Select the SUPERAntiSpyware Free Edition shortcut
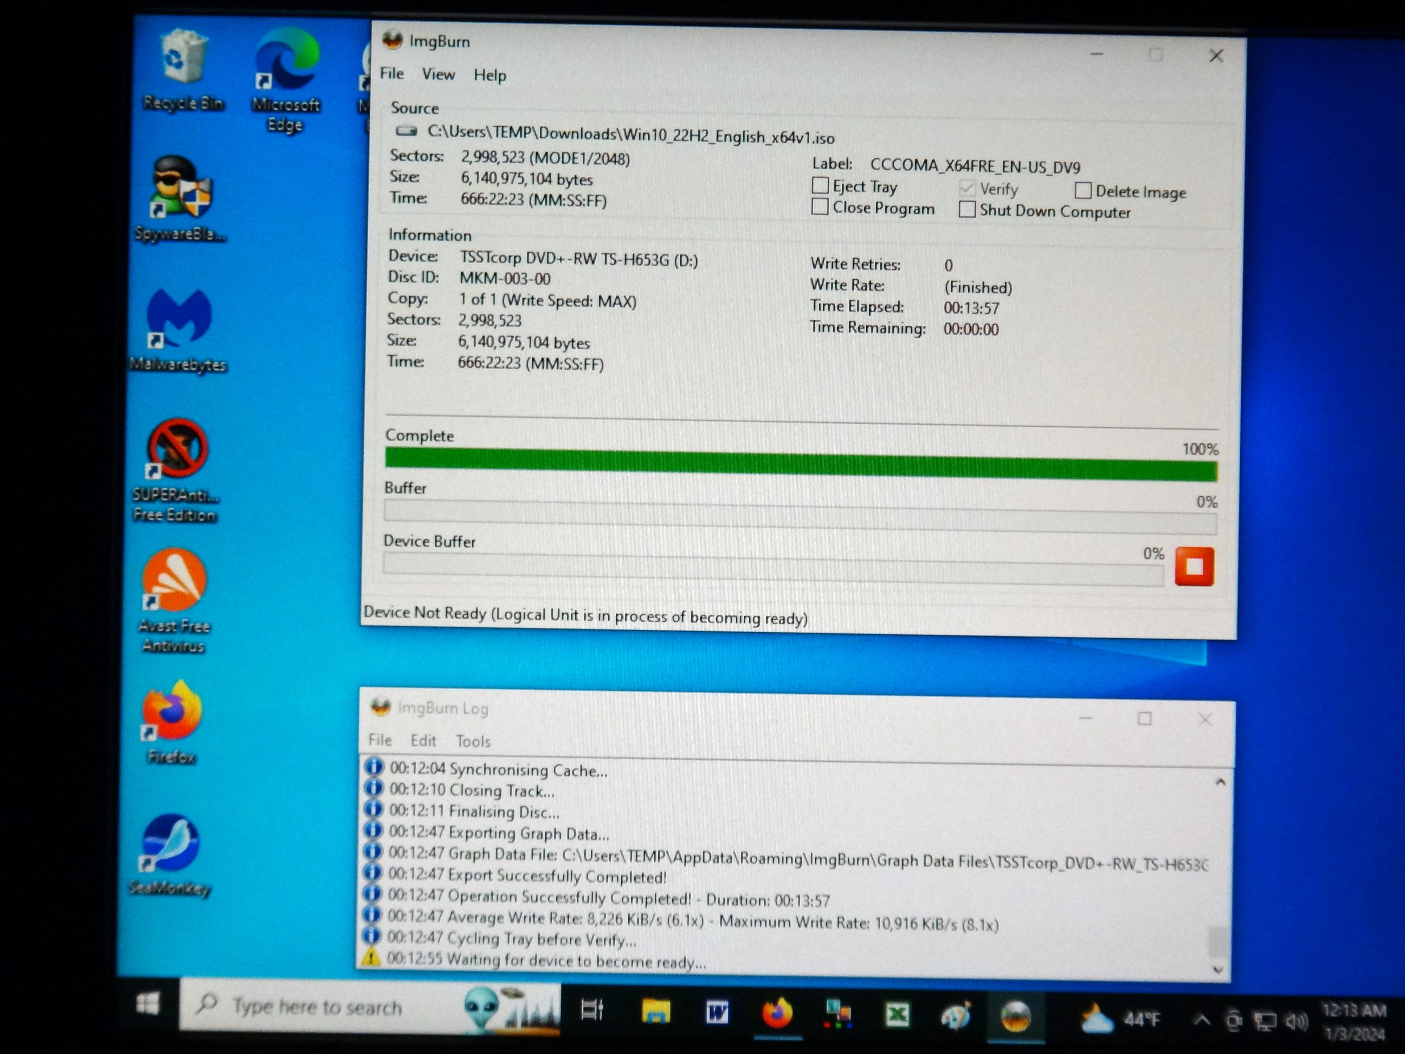The width and height of the screenshot is (1405, 1054). 176,470
